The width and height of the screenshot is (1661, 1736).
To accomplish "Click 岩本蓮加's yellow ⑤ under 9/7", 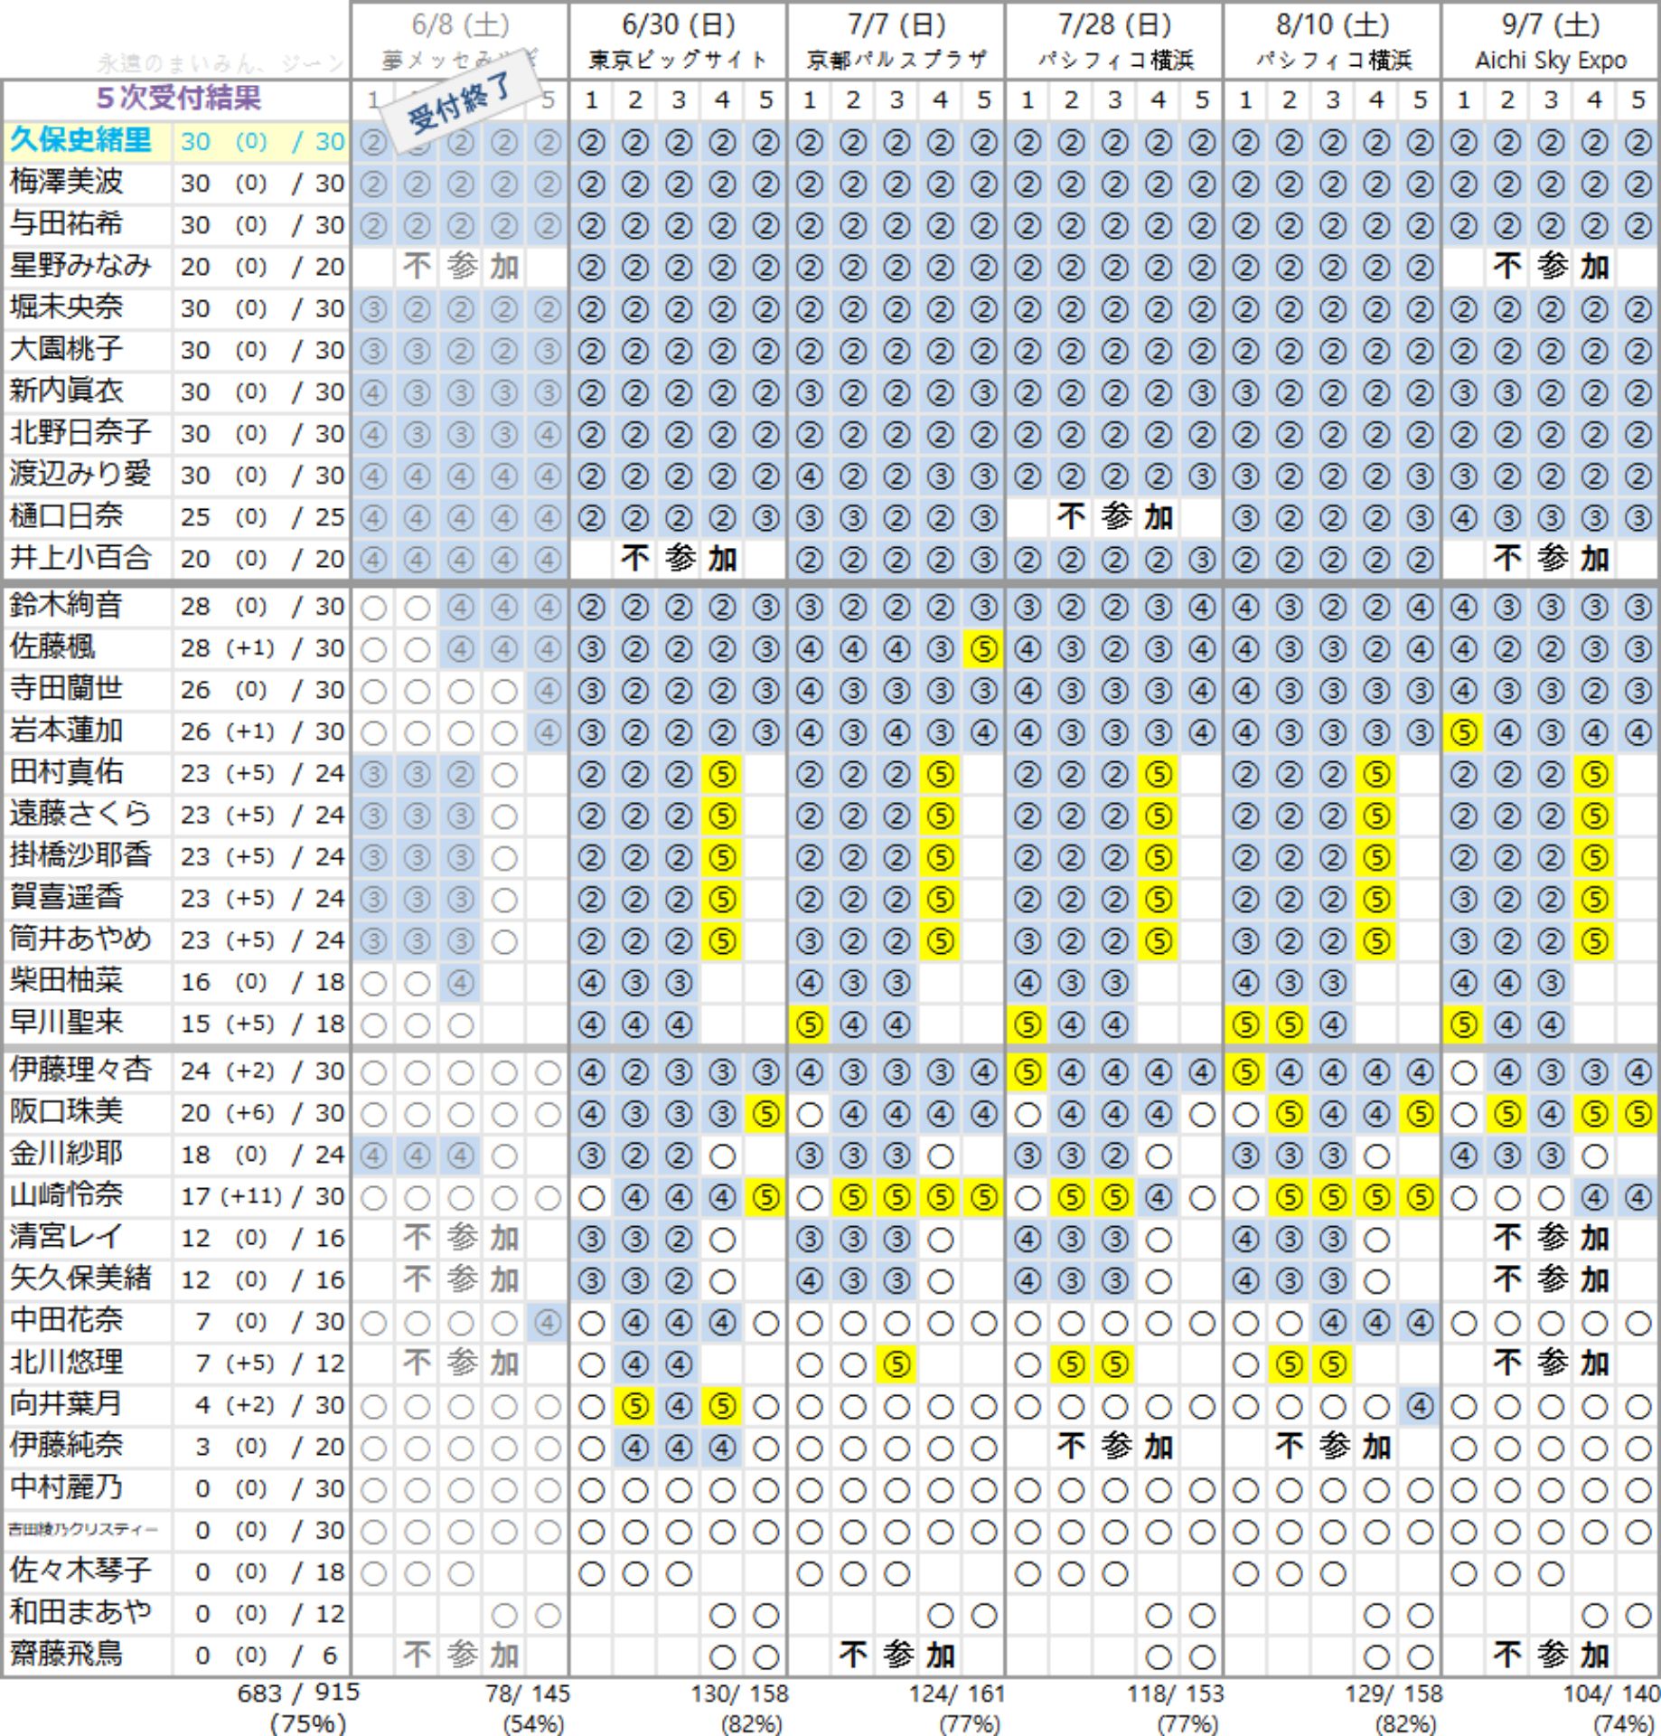I will click(x=1463, y=732).
